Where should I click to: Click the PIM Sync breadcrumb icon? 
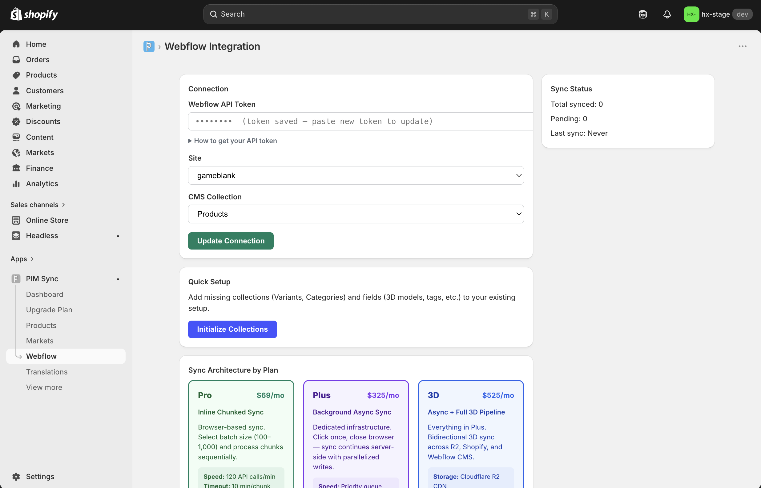pos(149,46)
